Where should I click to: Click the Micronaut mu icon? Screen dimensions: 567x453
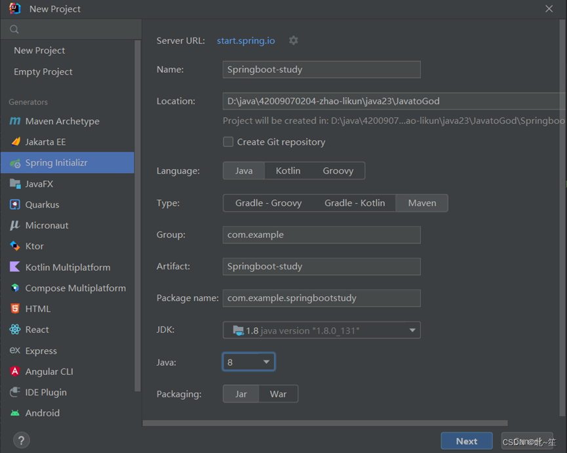[15, 226]
